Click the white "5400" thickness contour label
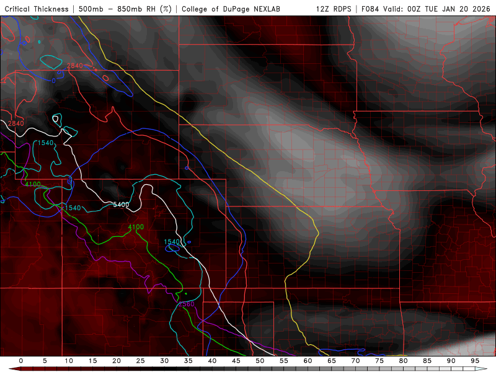 pos(121,205)
